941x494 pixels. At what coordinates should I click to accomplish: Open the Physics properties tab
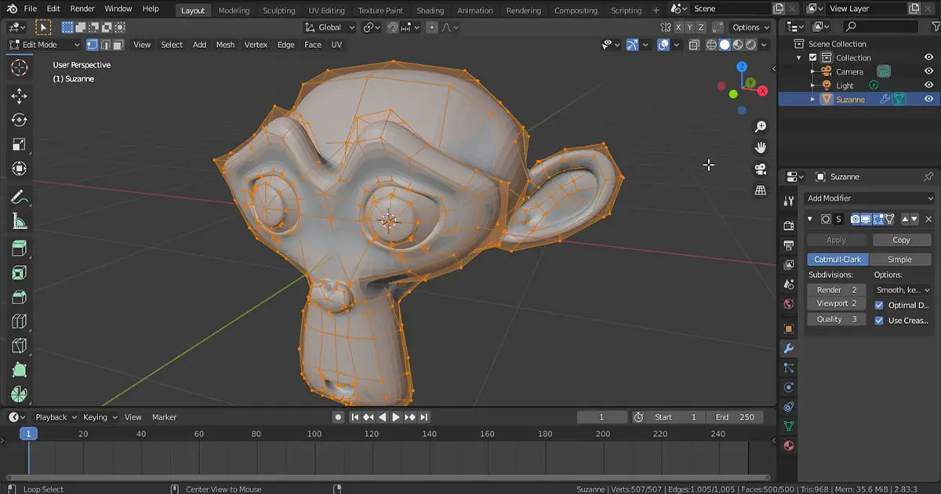click(x=789, y=387)
